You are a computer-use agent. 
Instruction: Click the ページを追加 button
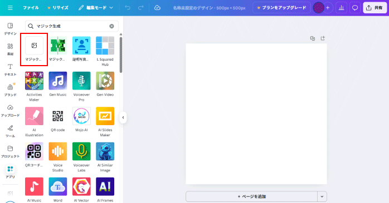[251, 196]
